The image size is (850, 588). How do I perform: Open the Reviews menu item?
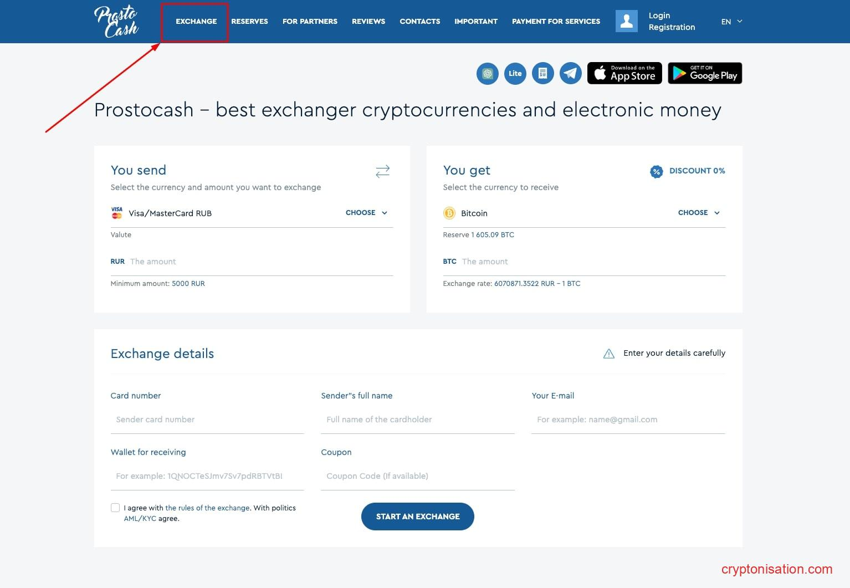pos(368,22)
